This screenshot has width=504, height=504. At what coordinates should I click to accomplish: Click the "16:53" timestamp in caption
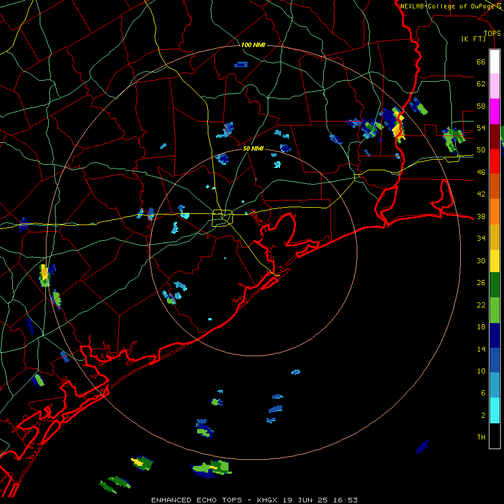[344, 500]
